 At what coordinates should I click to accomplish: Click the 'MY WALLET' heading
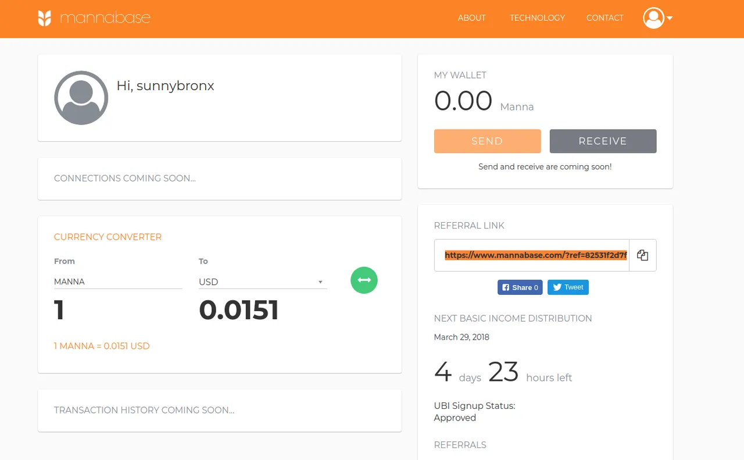(460, 75)
